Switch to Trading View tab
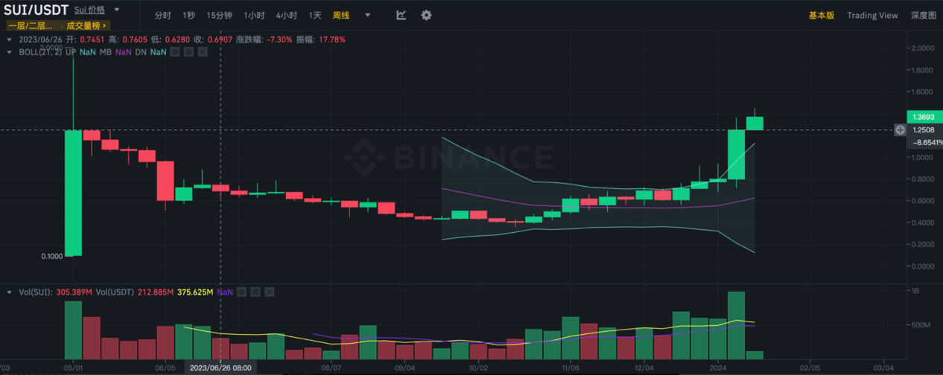Viewport: 943px width, 375px height. [x=872, y=15]
